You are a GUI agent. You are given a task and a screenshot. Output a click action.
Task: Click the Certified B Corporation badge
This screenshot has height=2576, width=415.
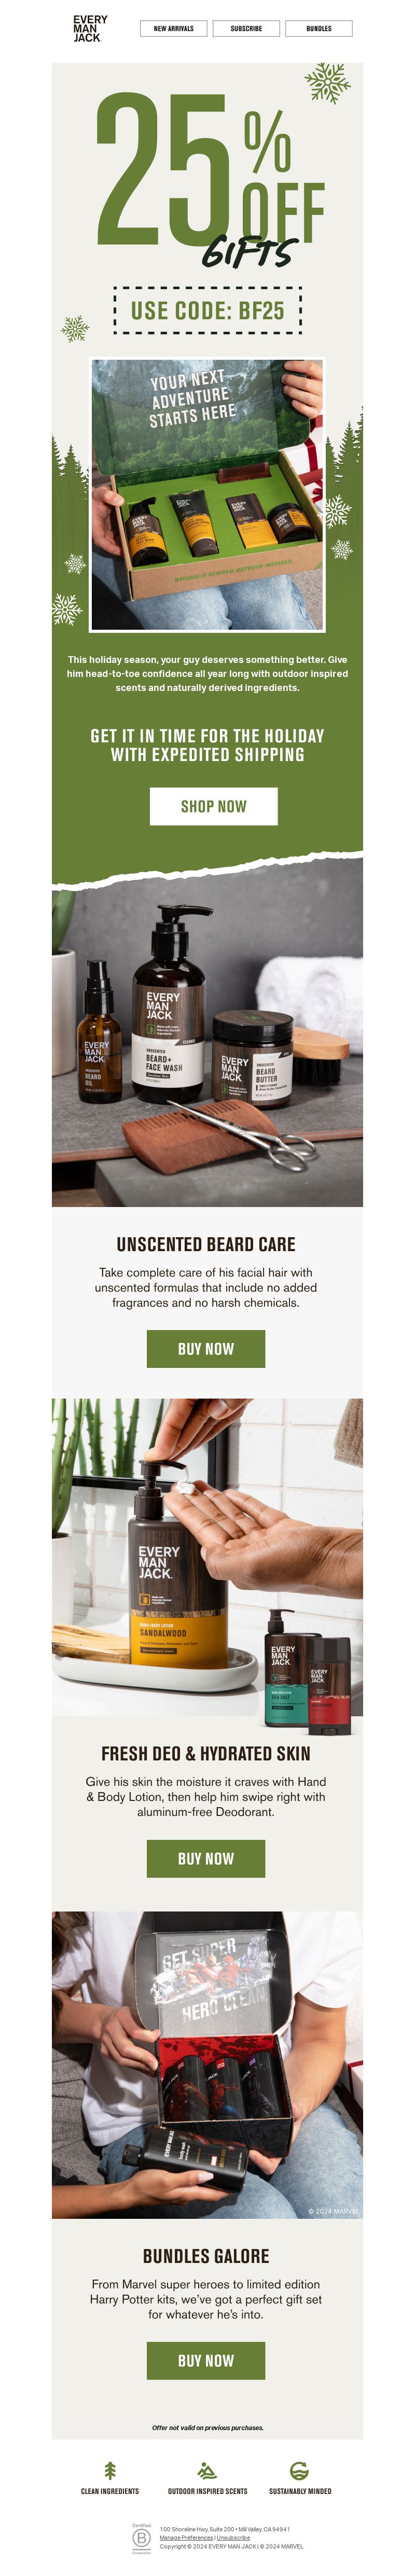point(141,2538)
